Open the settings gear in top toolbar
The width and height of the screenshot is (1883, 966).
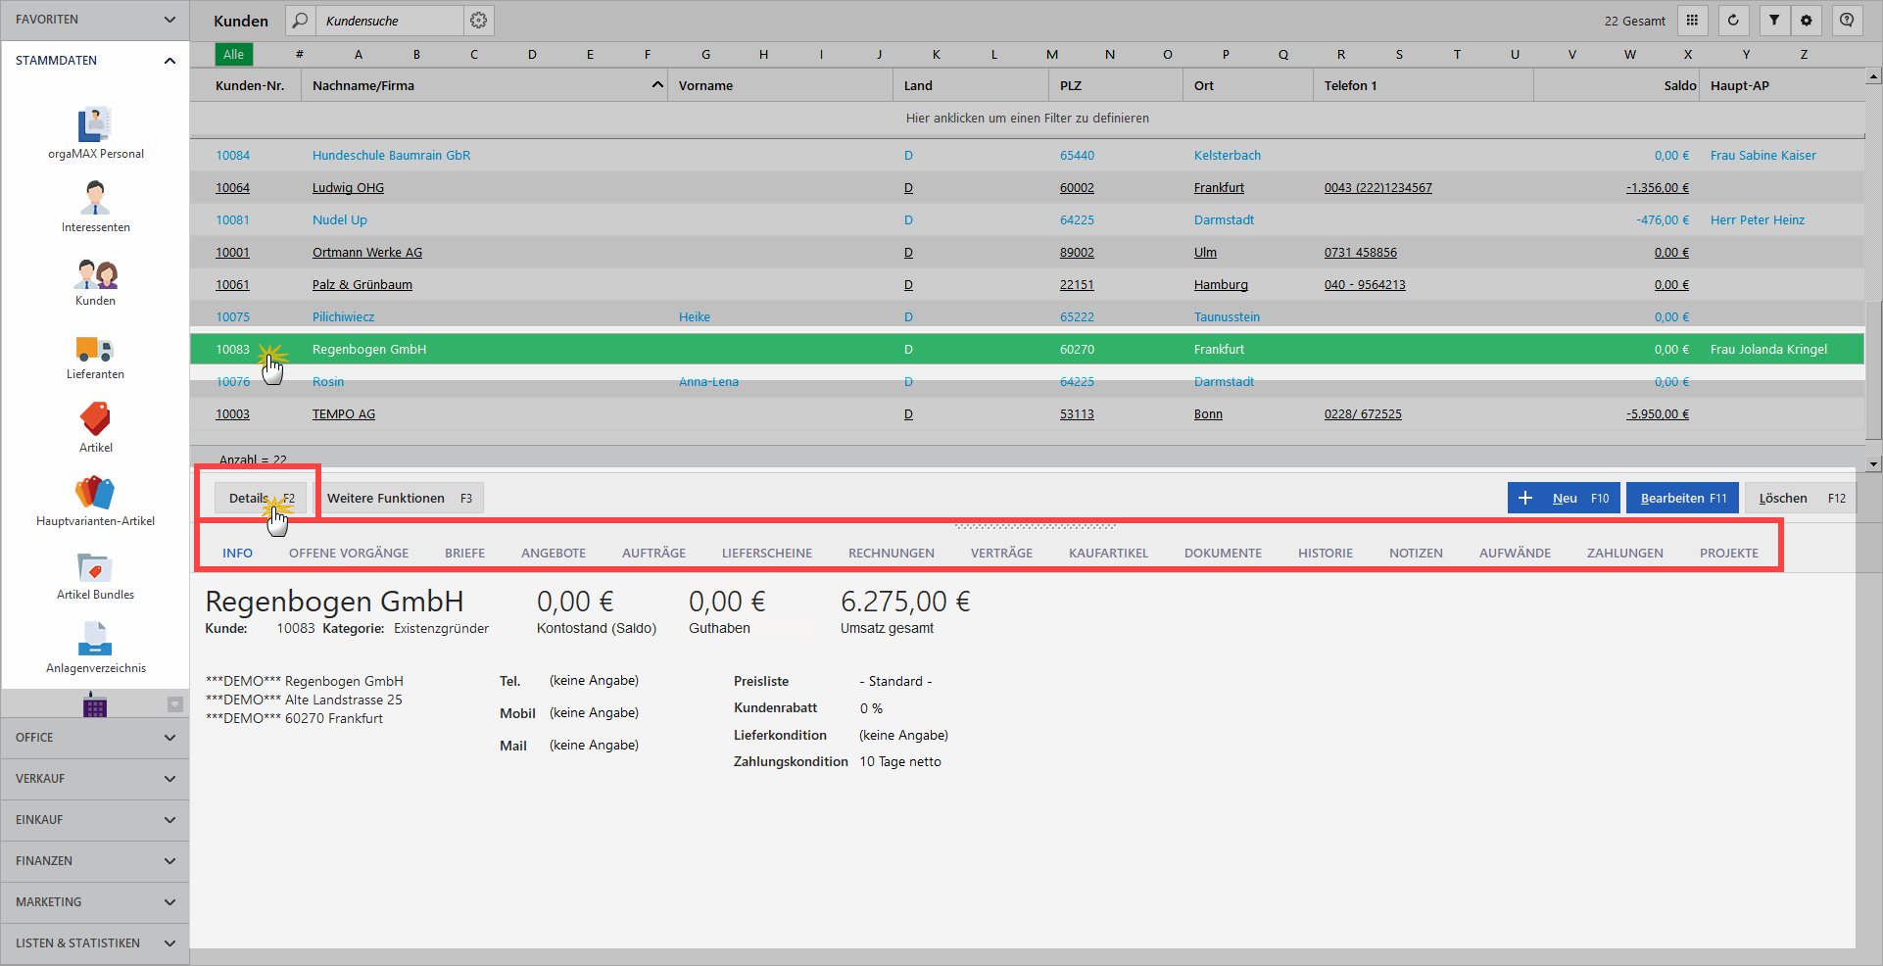tap(1807, 20)
